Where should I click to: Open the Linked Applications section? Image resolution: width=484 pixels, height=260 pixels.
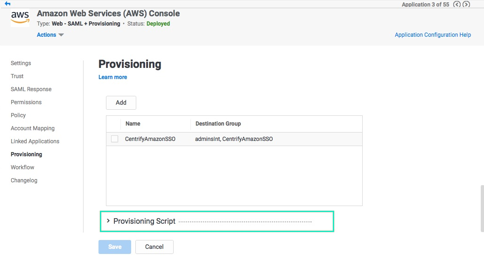[35, 141]
